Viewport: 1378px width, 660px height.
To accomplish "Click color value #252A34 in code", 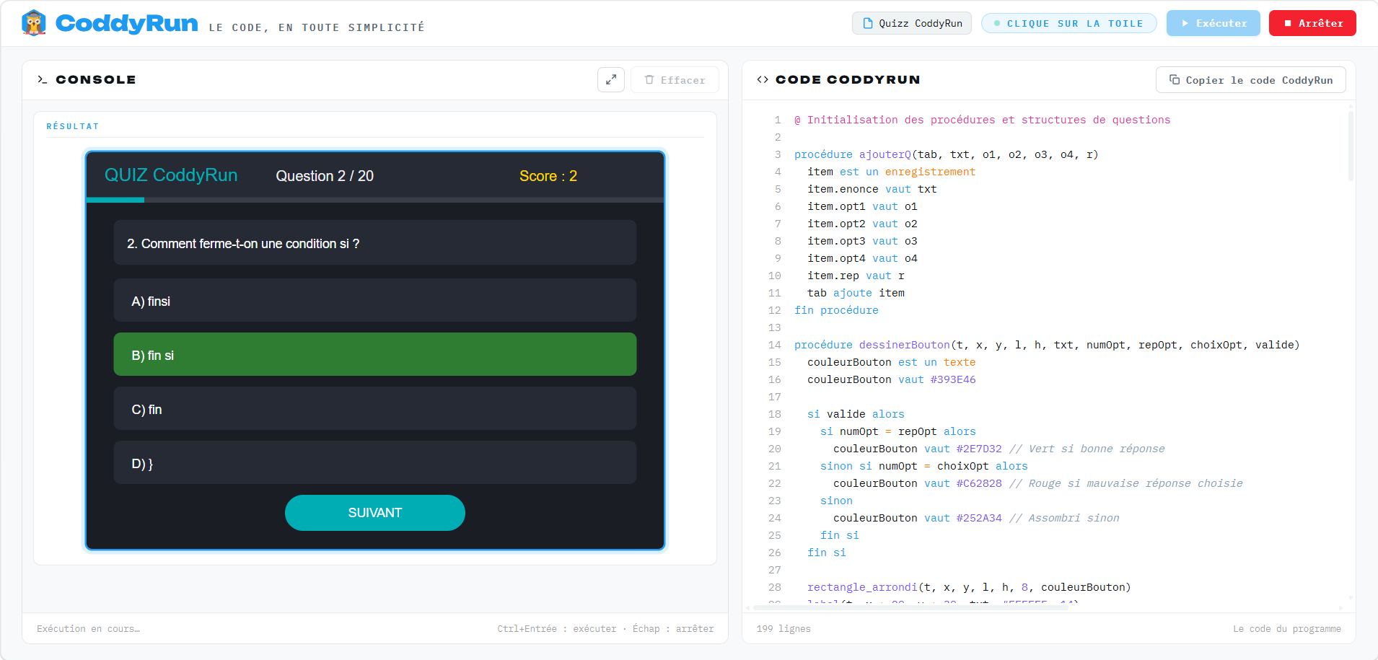I will [x=978, y=518].
